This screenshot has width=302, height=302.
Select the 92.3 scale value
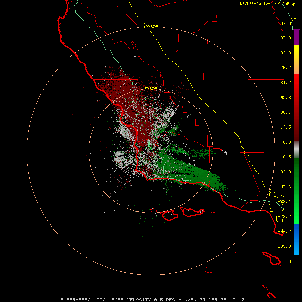(x=286, y=53)
